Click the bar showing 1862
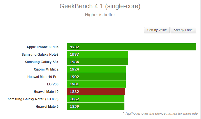This screenshot has width=201, height=119. [96, 99]
